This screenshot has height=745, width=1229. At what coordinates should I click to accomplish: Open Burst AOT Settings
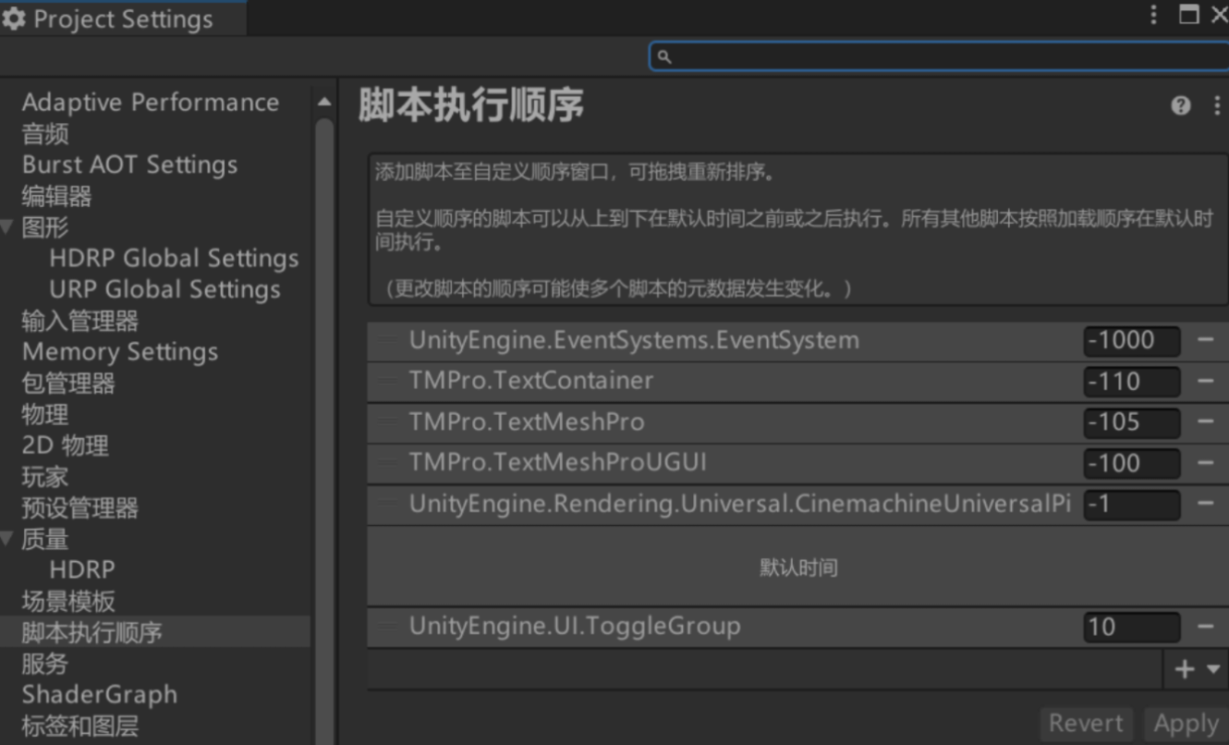coord(129,165)
